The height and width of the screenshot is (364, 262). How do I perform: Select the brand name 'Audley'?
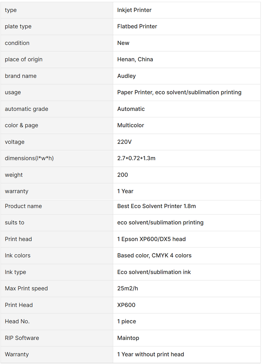point(126,76)
